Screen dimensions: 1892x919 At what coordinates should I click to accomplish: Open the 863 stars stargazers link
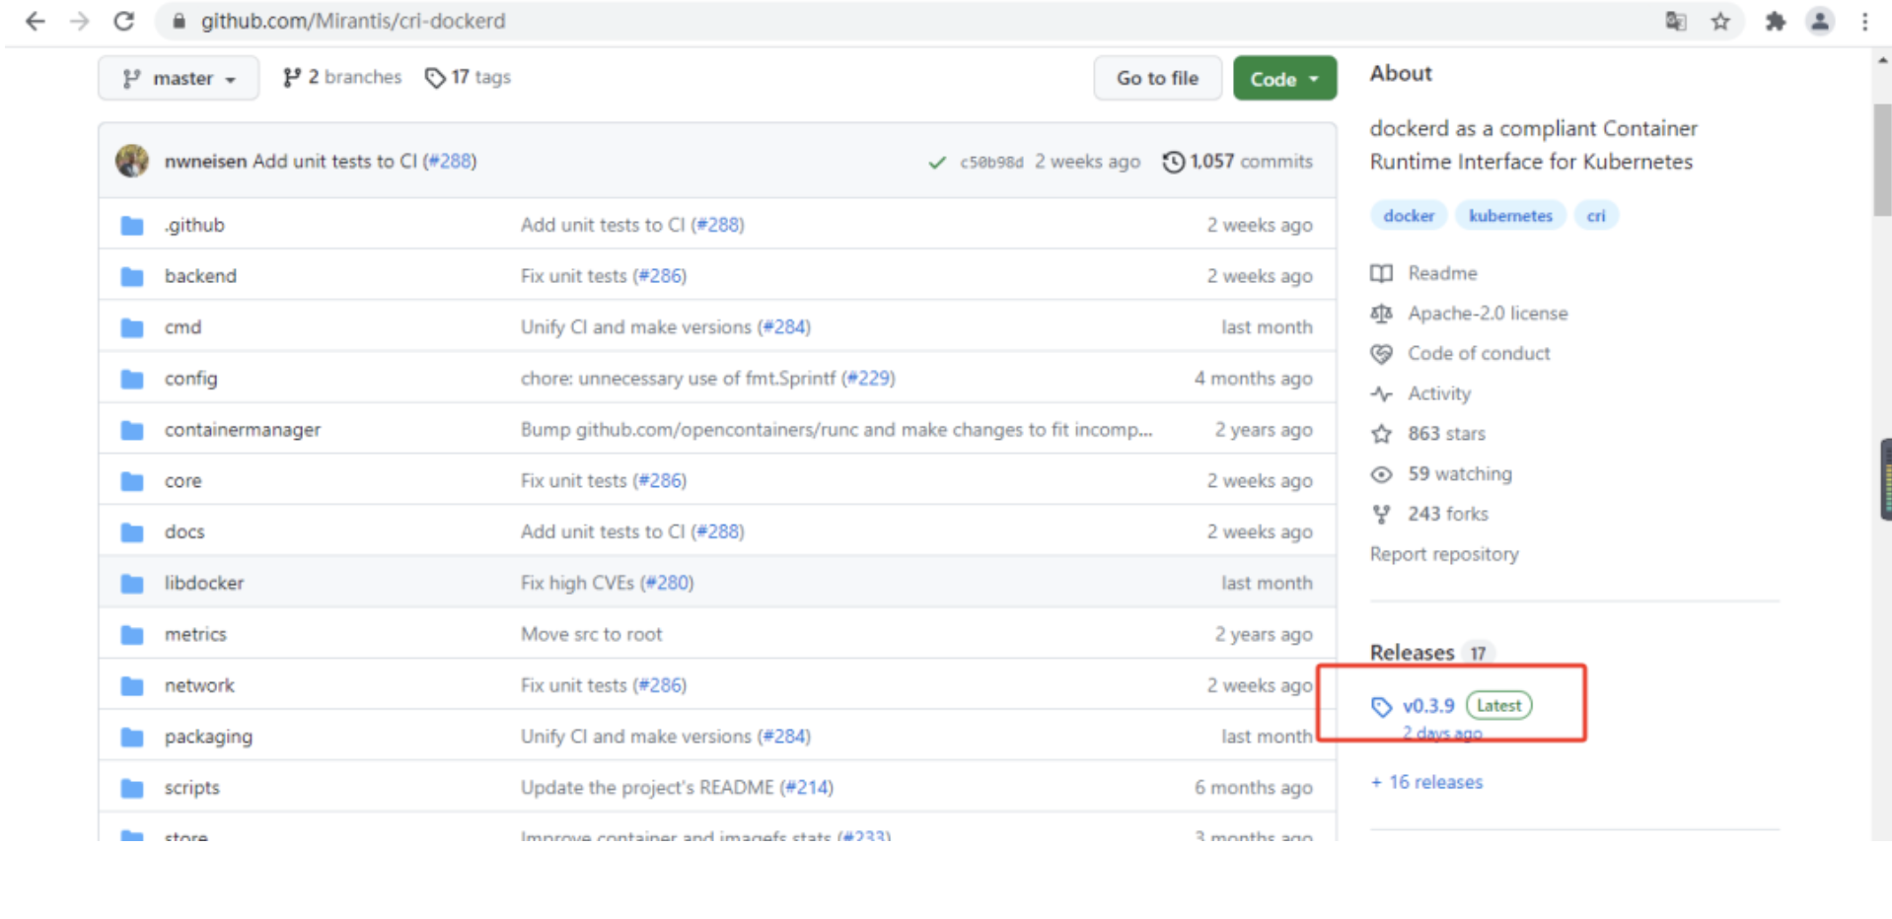pos(1445,434)
